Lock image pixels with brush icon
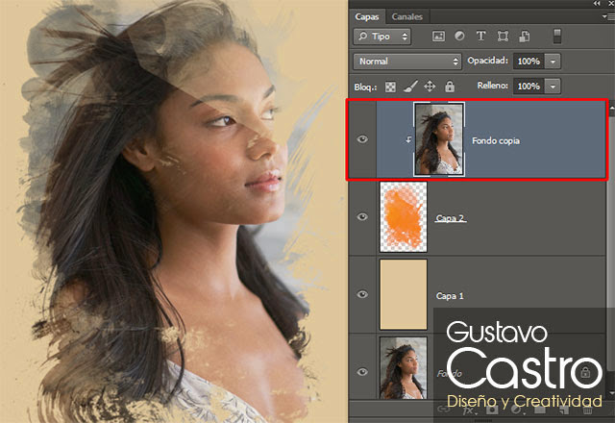The width and height of the screenshot is (615, 423). tap(410, 87)
